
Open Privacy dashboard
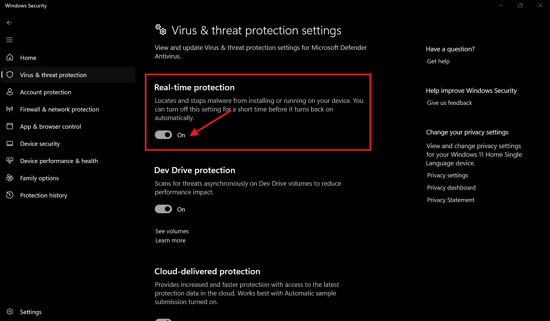click(x=451, y=187)
